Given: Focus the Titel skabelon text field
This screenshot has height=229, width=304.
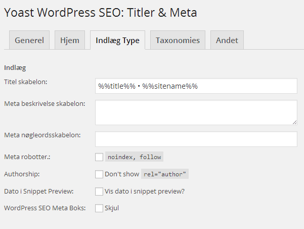Looking at the screenshot, I should coord(196,86).
